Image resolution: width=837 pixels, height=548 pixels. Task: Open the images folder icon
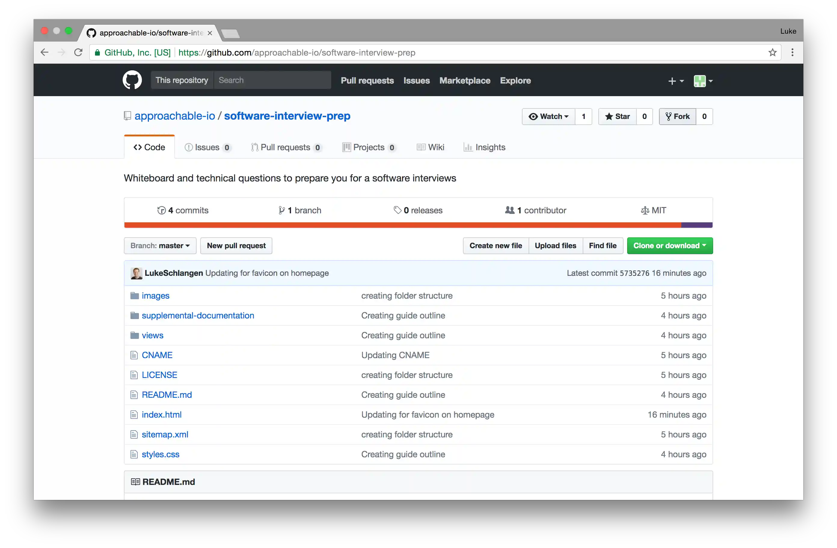[x=135, y=296]
